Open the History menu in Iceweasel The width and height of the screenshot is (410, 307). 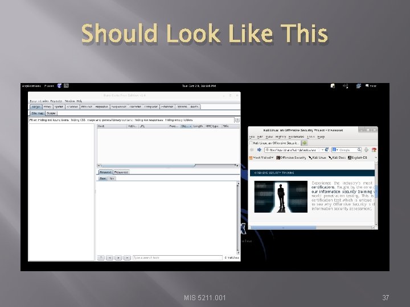coord(281,137)
